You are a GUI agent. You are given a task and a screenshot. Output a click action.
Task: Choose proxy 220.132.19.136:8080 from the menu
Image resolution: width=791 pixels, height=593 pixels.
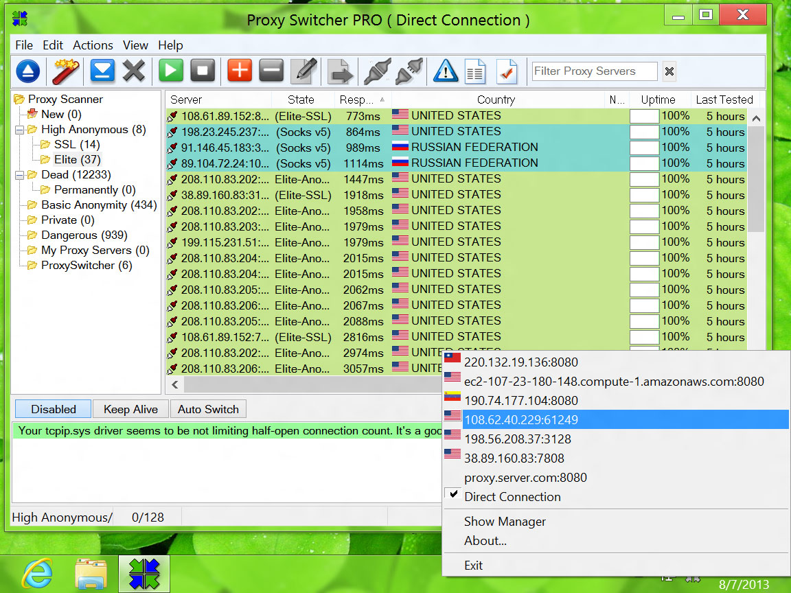tap(616, 362)
